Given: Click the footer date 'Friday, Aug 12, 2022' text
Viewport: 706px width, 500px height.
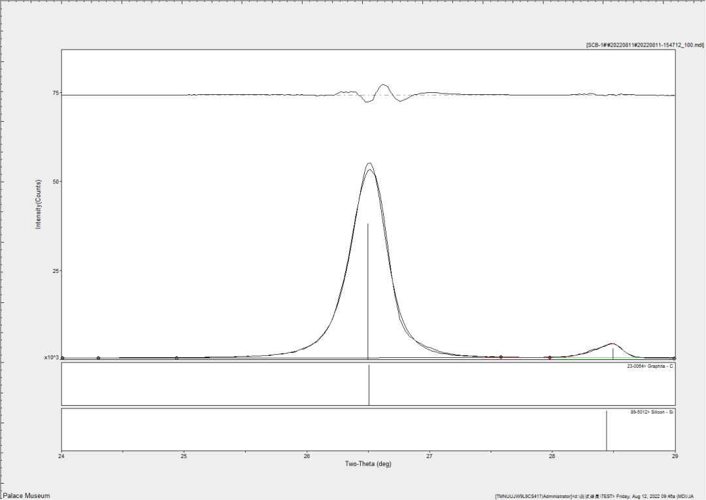Looking at the screenshot, I should pyautogui.click(x=637, y=496).
